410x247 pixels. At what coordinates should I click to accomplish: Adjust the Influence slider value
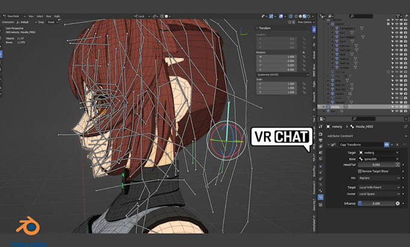pos(376,204)
